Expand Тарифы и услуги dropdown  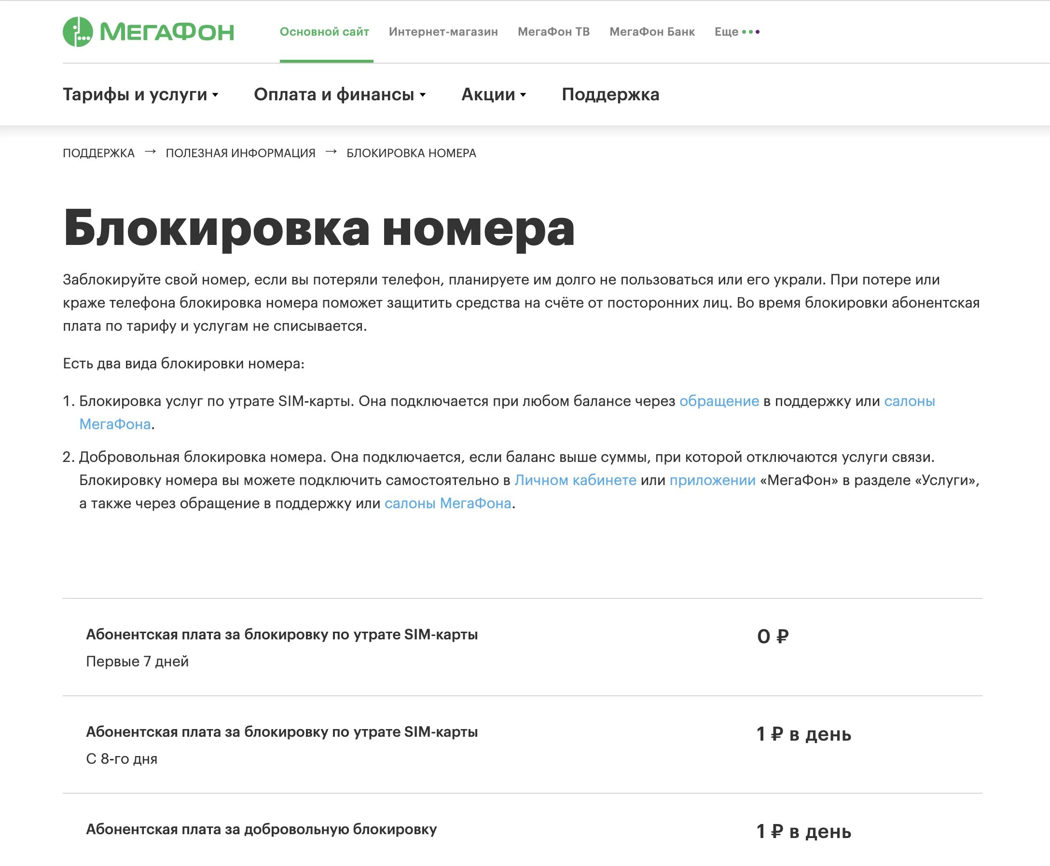pos(141,95)
